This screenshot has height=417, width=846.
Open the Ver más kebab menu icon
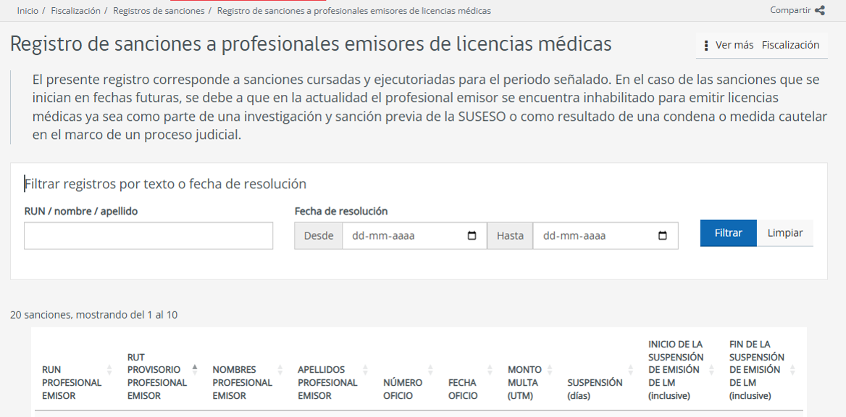point(706,46)
